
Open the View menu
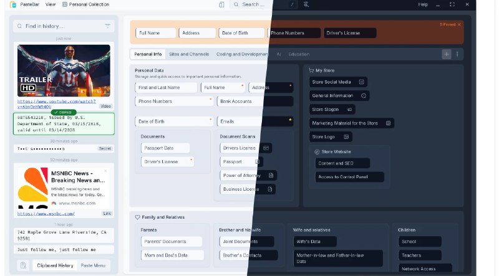tap(51, 4)
